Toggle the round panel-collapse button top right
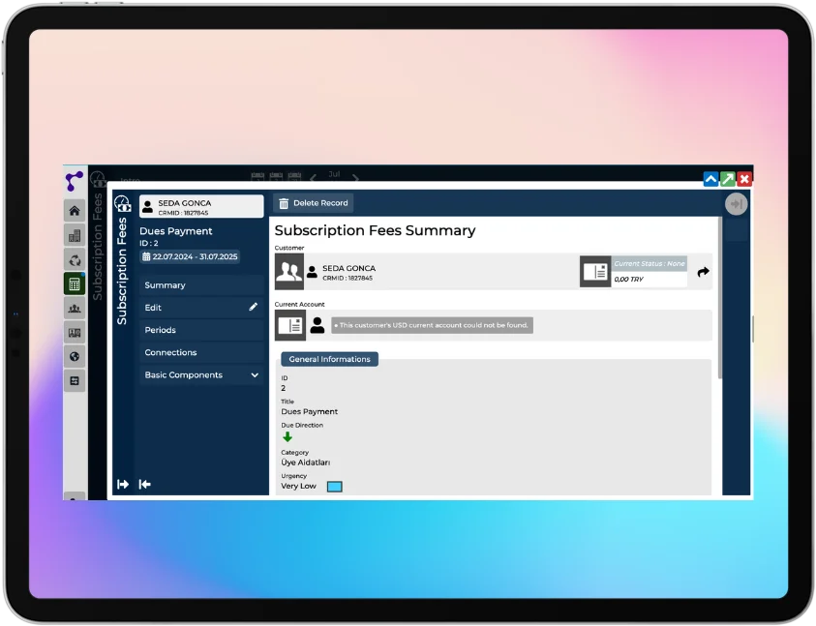Image resolution: width=816 pixels, height=626 pixels. 736,204
